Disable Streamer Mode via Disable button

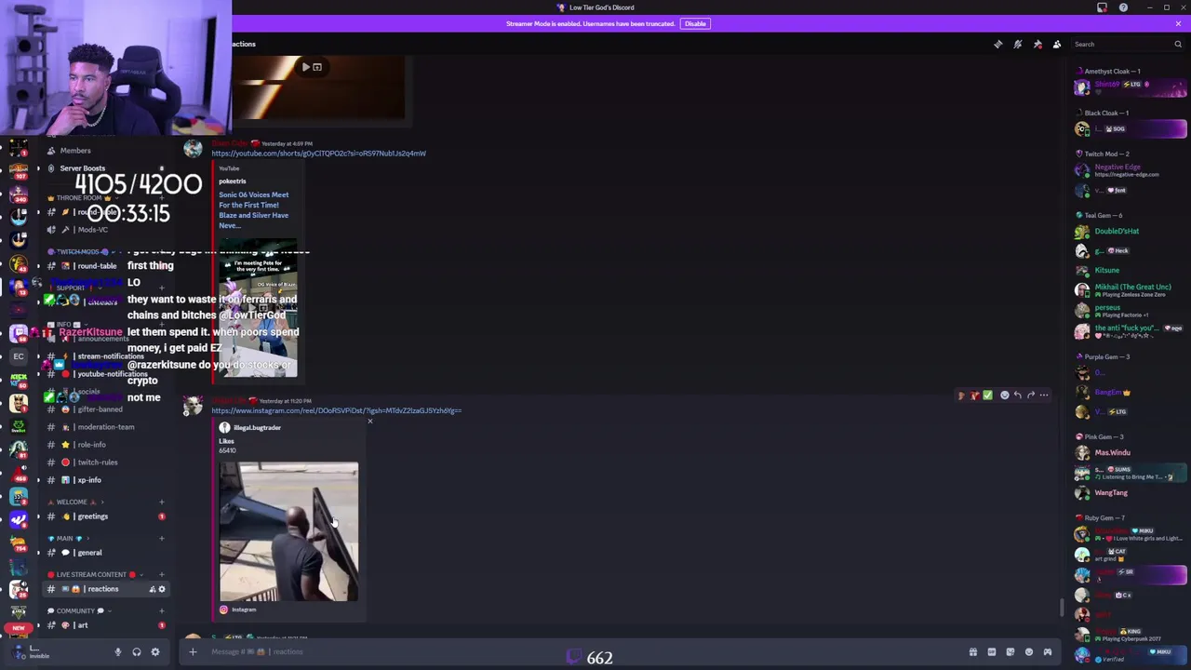695,23
